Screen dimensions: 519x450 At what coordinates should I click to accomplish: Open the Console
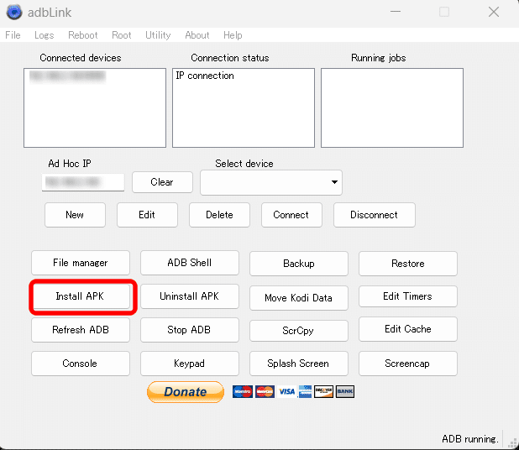tap(81, 364)
